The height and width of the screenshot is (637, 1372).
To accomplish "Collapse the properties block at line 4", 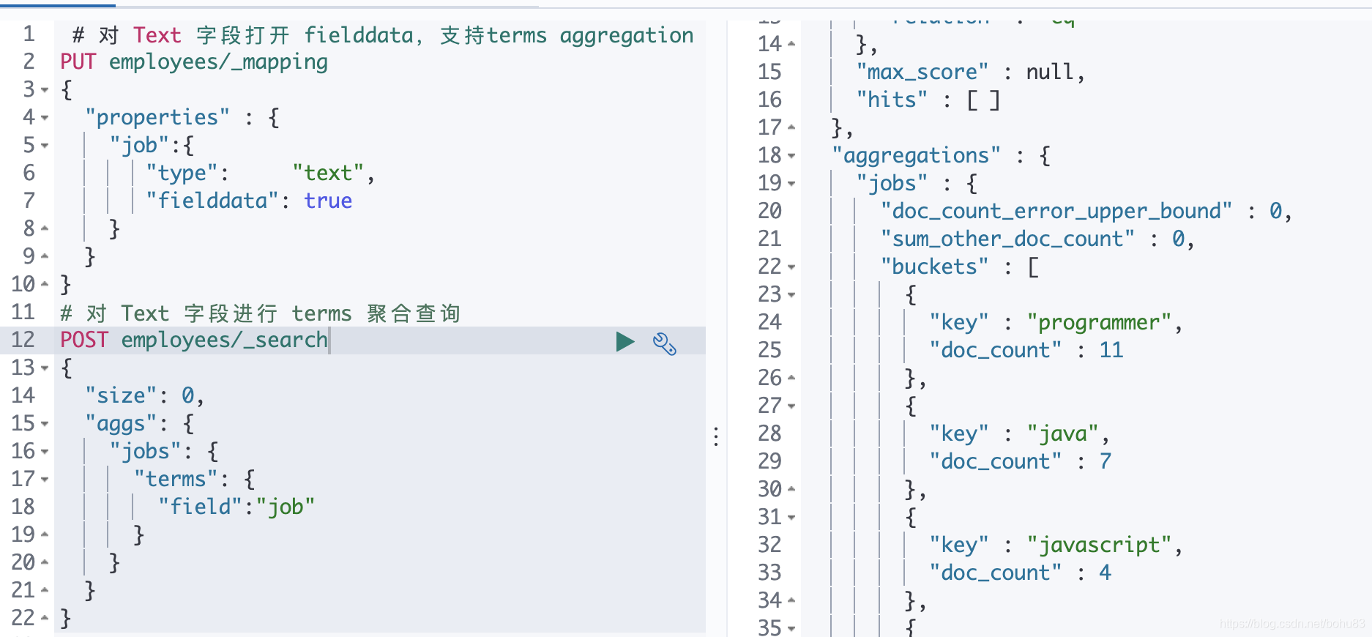I will tap(45, 118).
